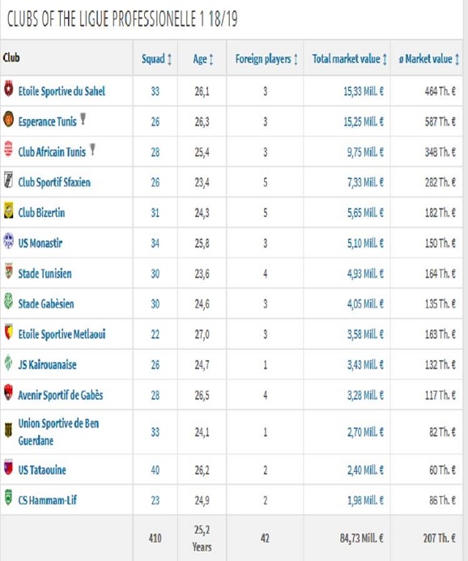Click the Club Africain Tunis crest icon
The image size is (468, 561).
pos(9,149)
